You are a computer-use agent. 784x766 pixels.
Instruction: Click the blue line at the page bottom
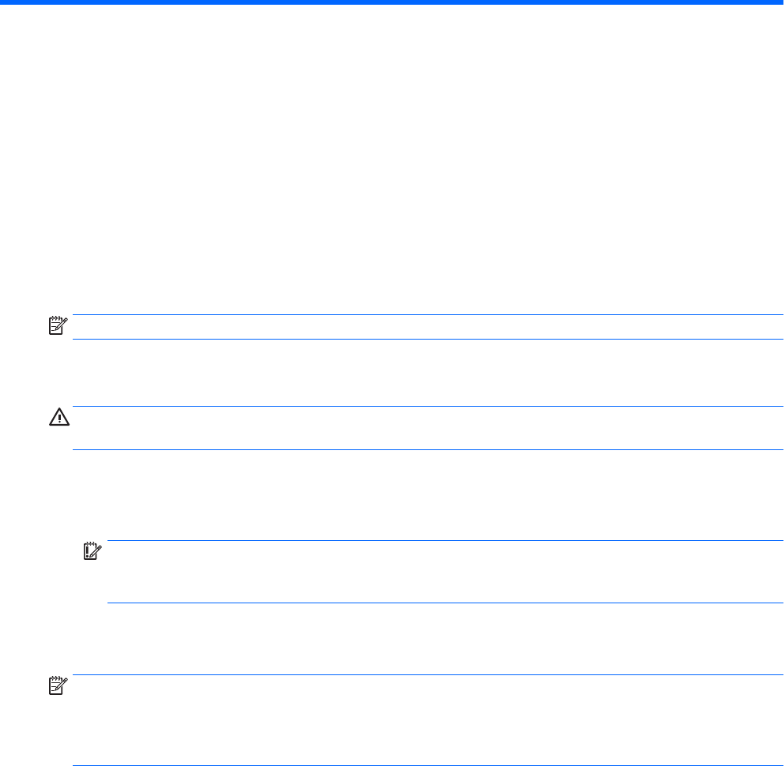[428, 765]
